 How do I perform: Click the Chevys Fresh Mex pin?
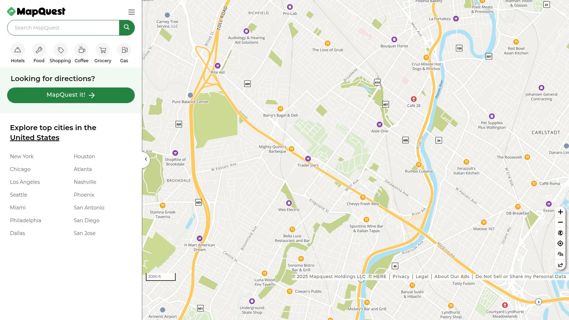tap(363, 197)
